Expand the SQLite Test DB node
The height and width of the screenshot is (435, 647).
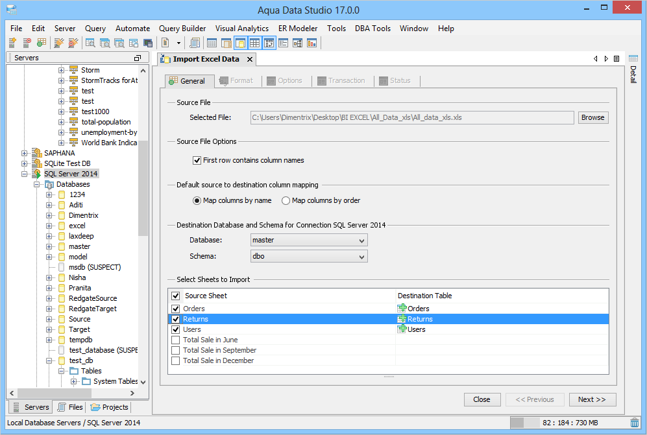coord(25,163)
